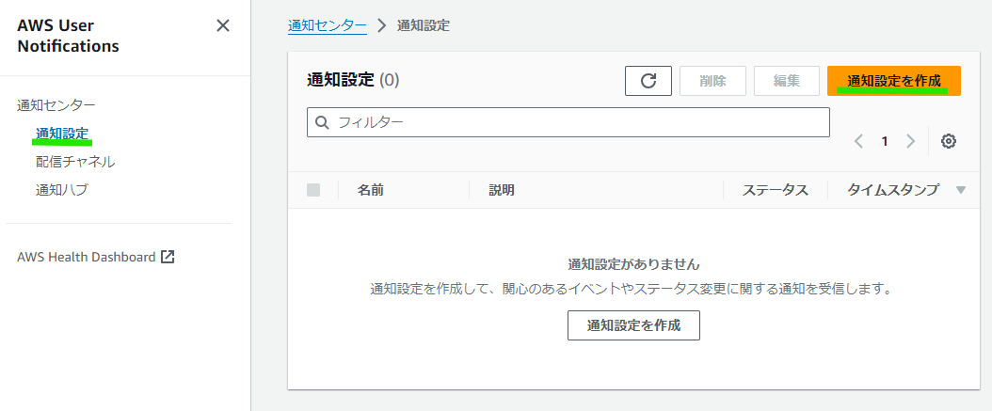Image resolution: width=992 pixels, height=411 pixels.
Task: Toggle the select-all checkbox in table header
Action: point(313,190)
